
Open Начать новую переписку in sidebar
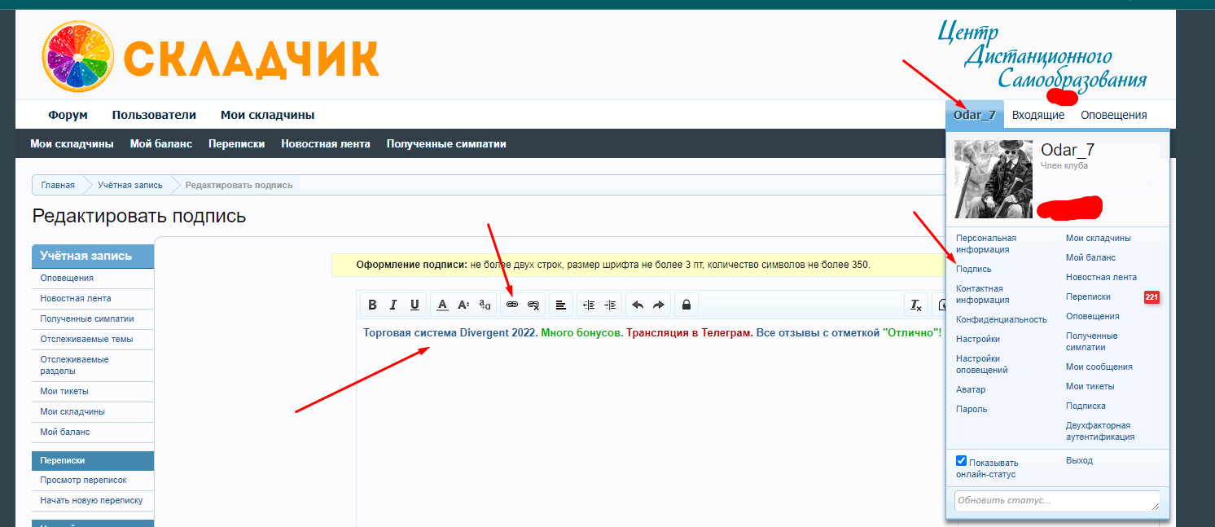click(93, 500)
